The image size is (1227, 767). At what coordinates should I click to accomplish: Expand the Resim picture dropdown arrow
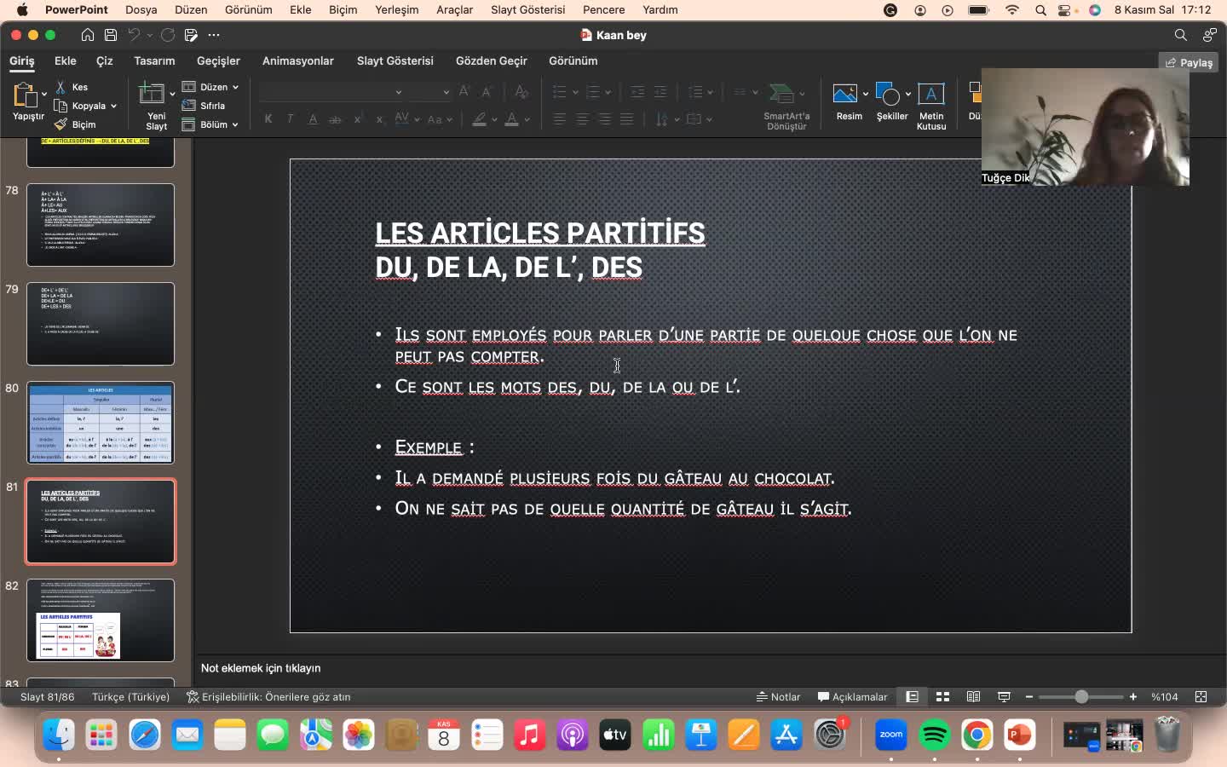865,94
